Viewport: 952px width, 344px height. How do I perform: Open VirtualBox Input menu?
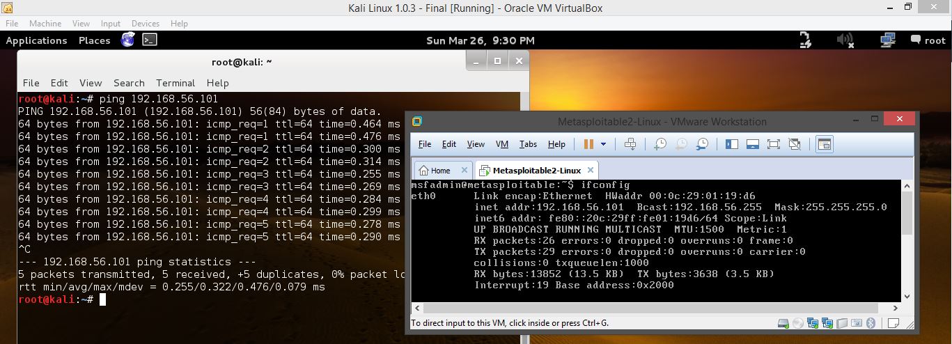111,24
